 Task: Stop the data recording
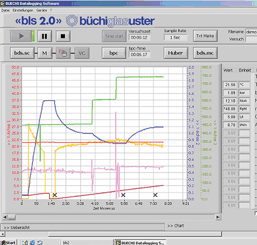pos(63,36)
